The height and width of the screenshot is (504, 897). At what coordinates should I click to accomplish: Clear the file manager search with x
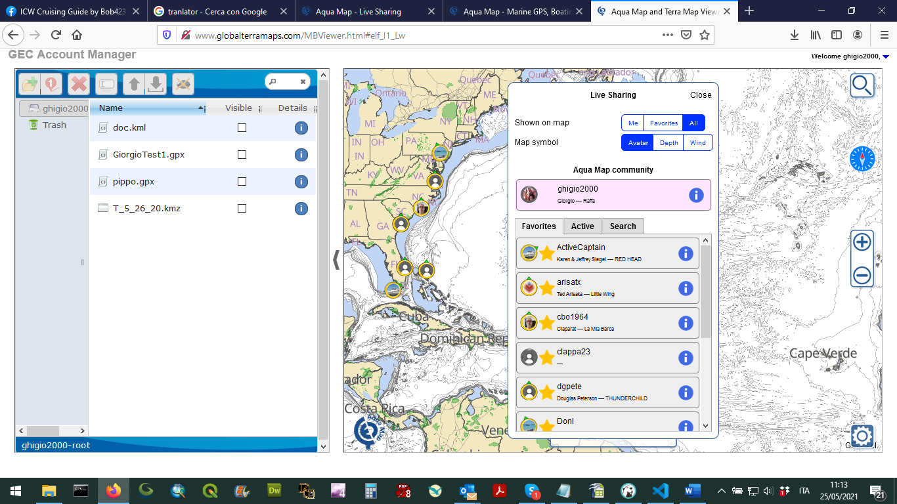pyautogui.click(x=303, y=82)
